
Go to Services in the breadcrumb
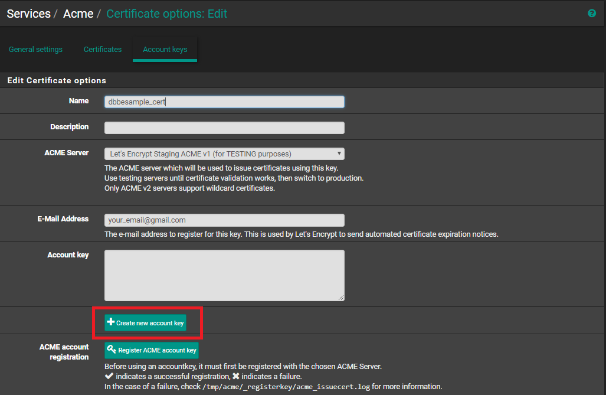(x=29, y=14)
